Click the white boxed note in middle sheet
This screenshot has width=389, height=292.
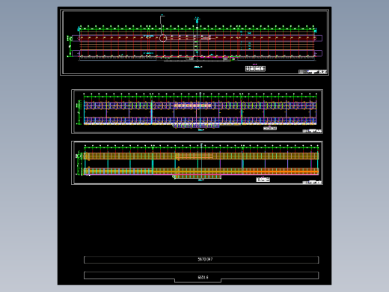(270, 129)
